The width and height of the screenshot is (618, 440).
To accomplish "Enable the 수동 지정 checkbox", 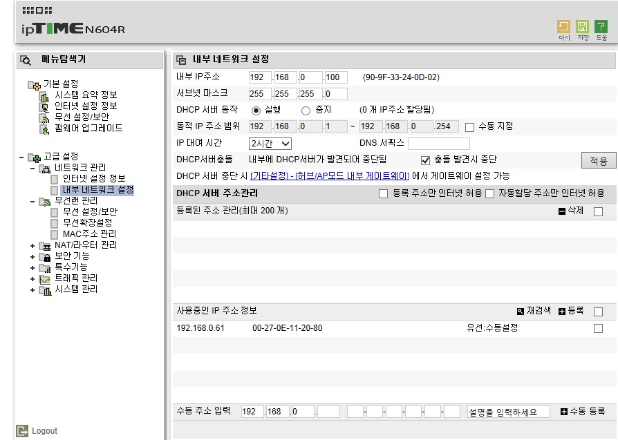I will pos(469,127).
